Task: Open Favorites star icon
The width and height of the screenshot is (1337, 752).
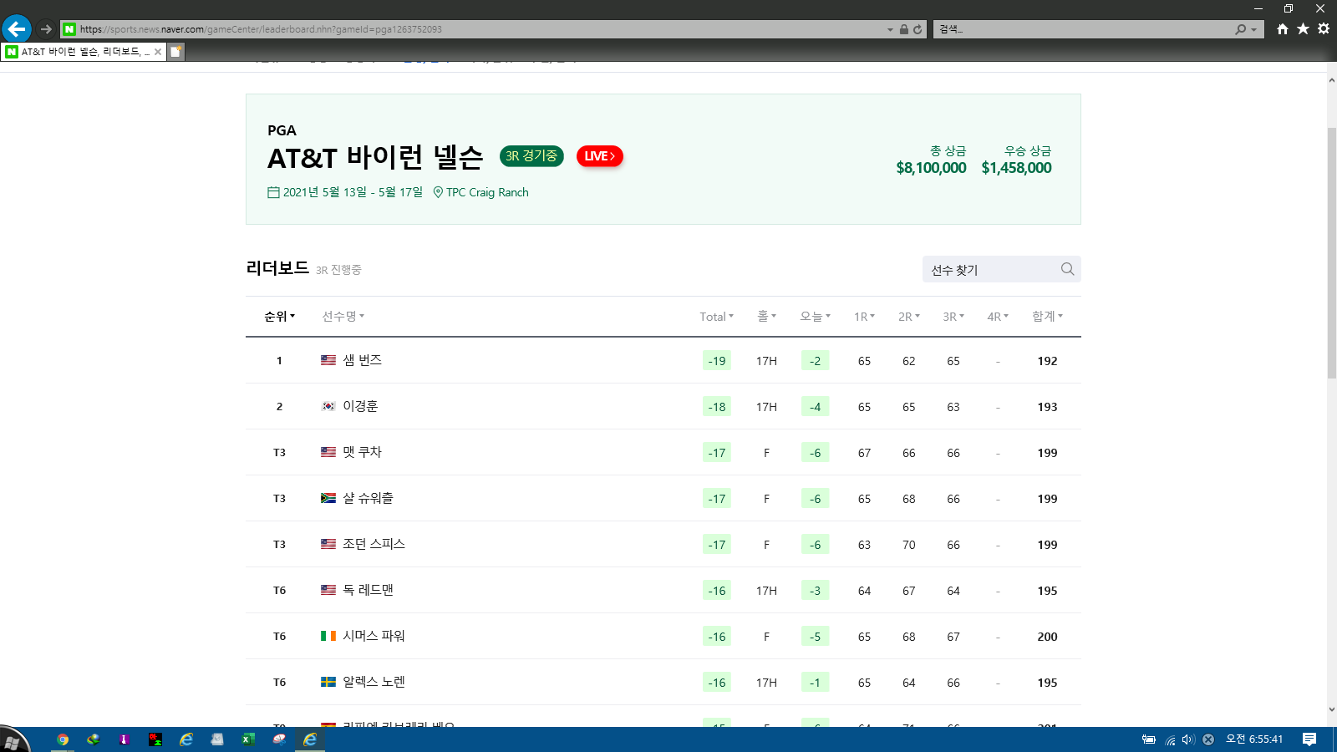Action: point(1303,29)
